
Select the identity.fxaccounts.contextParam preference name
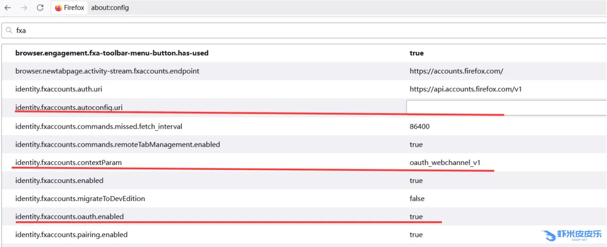tap(69, 162)
